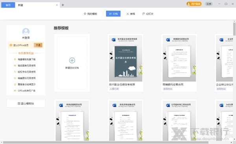Click the 推荐模板 heading
Image resolution: width=236 pixels, height=144 pixels.
pos(61,28)
